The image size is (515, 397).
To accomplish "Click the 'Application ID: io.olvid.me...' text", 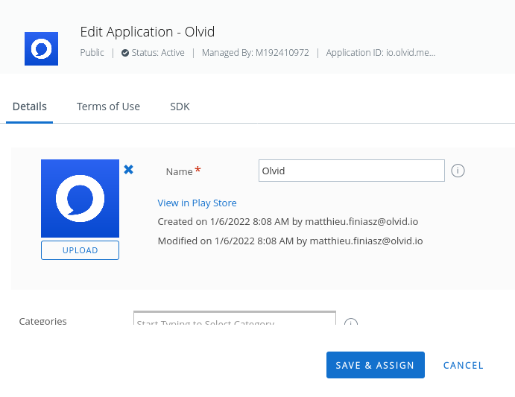I will coord(381,53).
